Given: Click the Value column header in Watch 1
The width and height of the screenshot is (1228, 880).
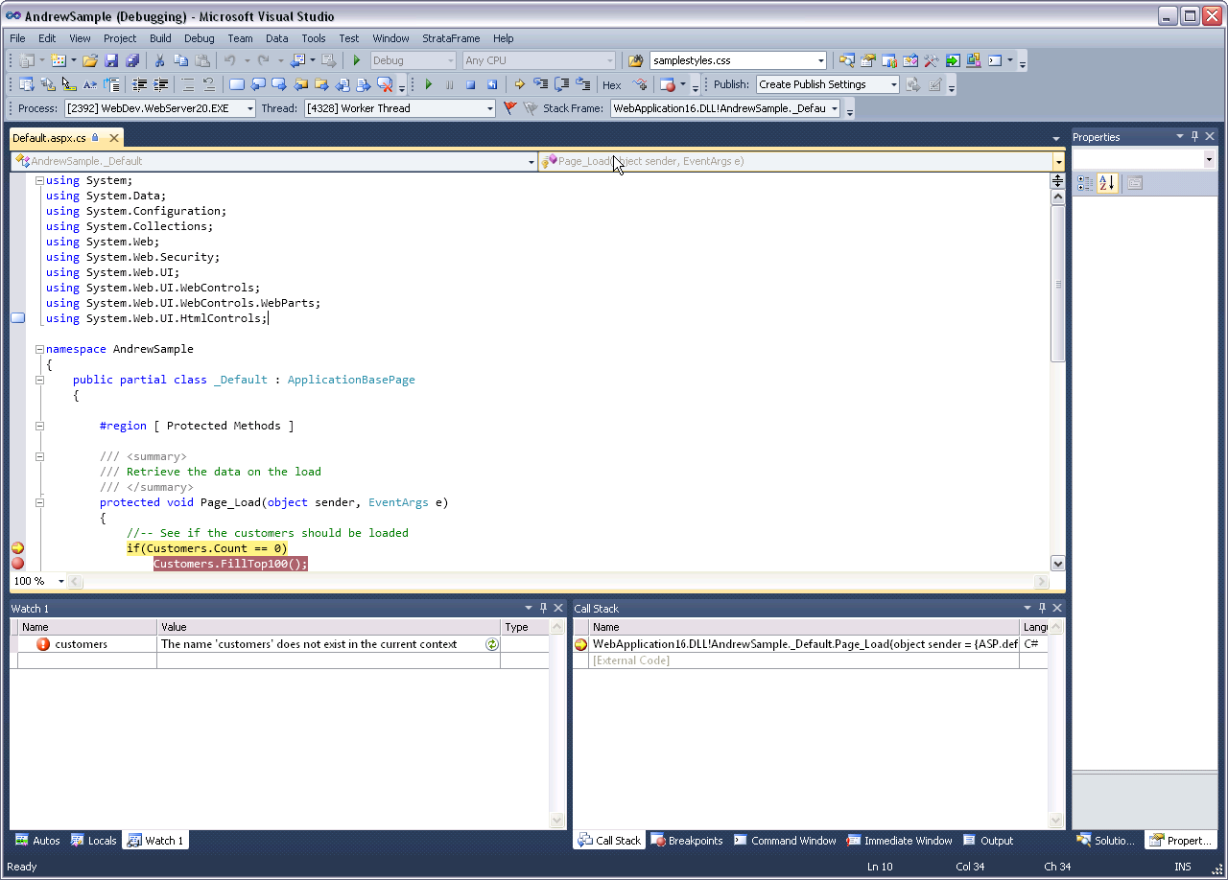Looking at the screenshot, I should click(328, 627).
